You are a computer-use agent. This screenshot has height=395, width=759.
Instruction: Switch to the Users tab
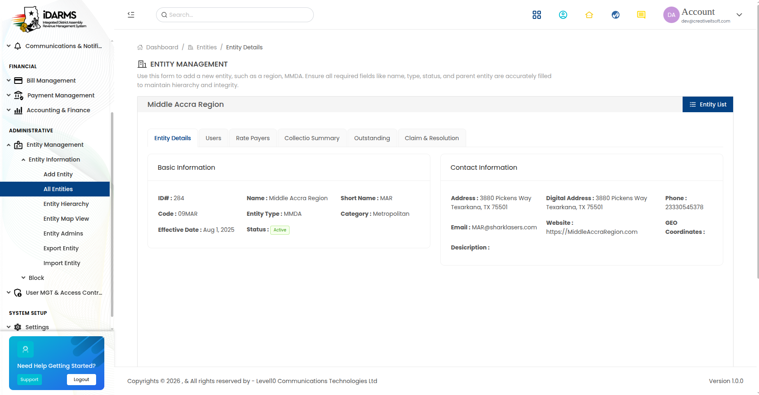(x=213, y=138)
